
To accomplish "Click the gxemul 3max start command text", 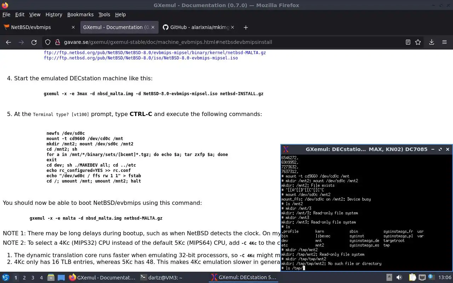I will (154, 94).
